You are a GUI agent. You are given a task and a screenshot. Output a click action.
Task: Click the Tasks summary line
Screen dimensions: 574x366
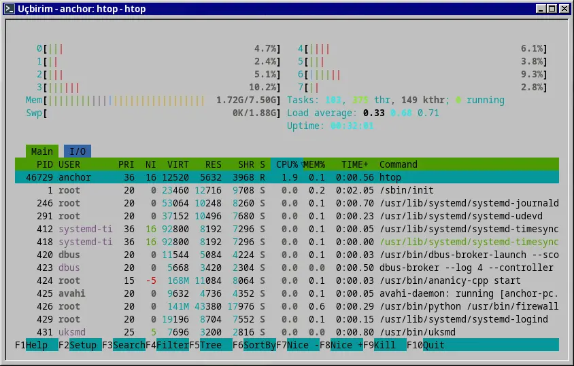(x=396, y=100)
